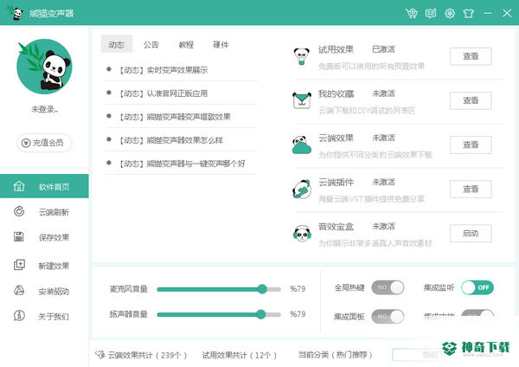Click the panda avatar profile picture

44,67
